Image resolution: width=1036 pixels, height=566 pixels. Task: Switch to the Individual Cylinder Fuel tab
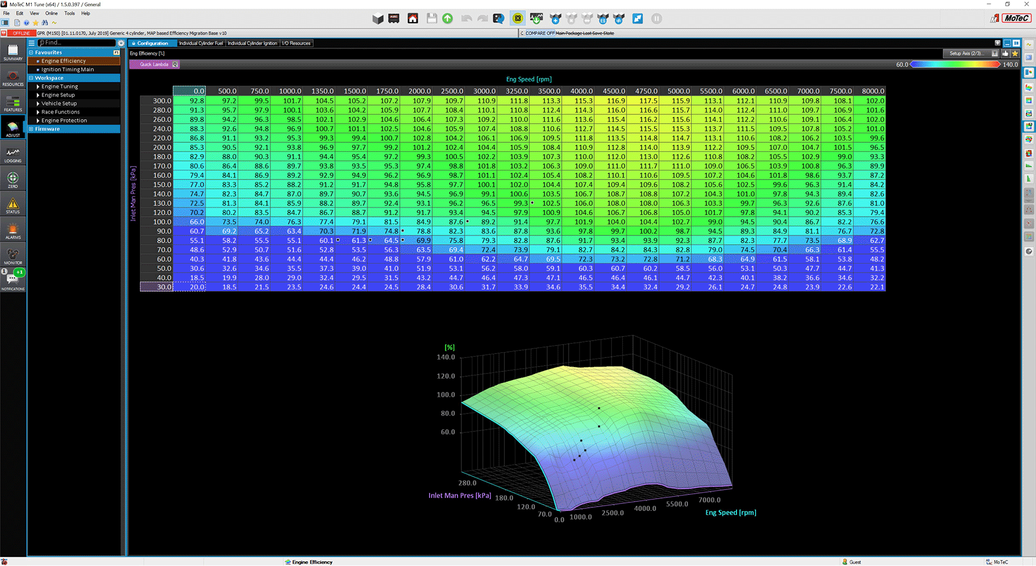[201, 43]
